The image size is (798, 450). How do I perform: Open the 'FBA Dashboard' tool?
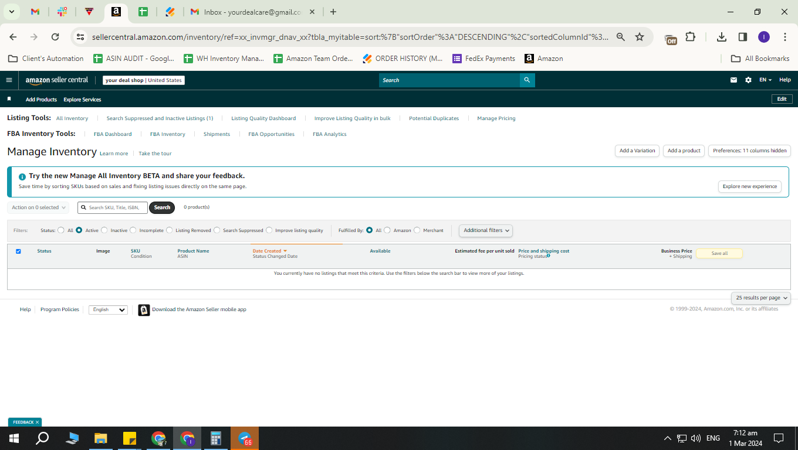(x=113, y=134)
